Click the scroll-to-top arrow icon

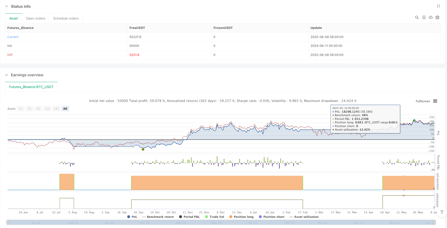pos(442,212)
